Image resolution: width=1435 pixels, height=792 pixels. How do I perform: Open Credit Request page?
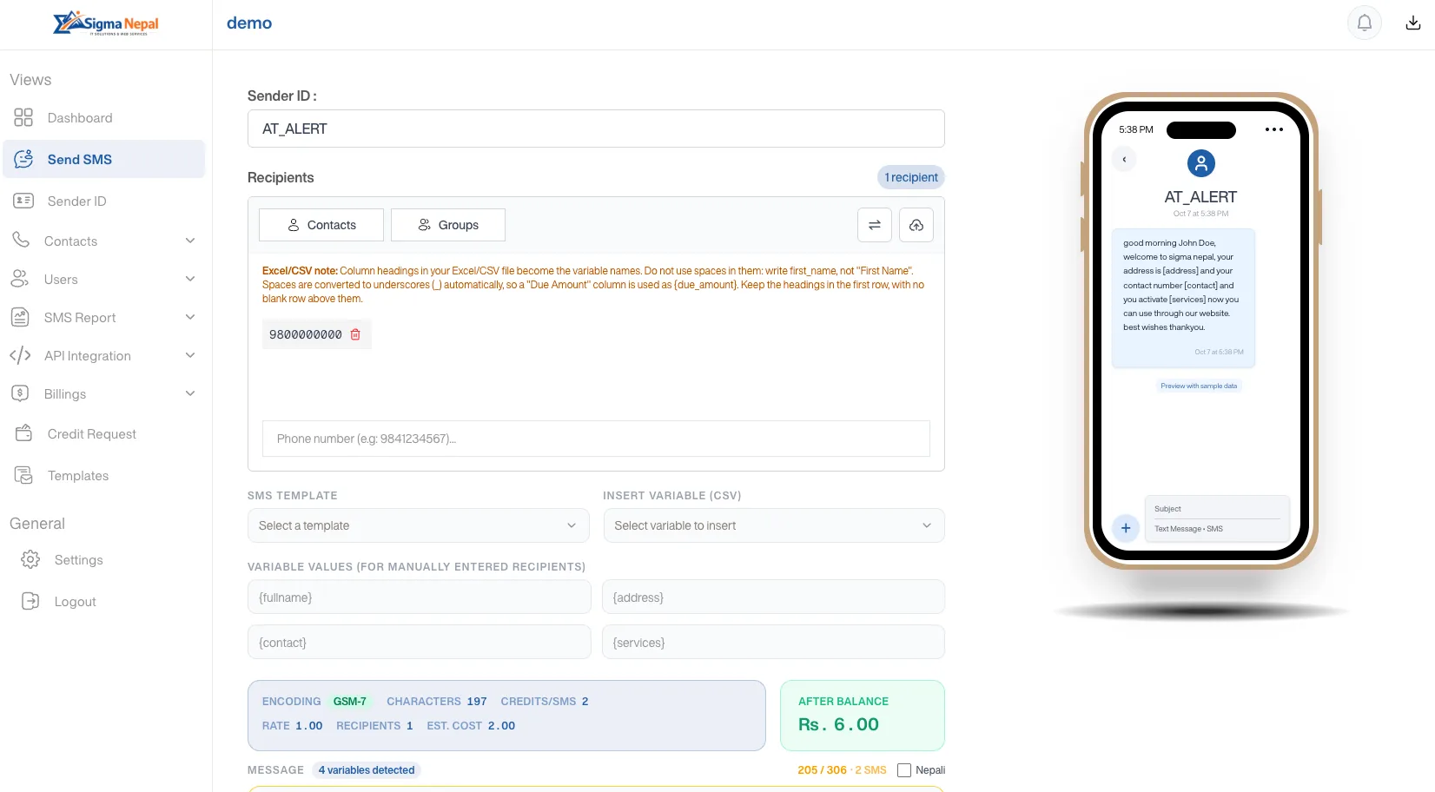pos(104,434)
